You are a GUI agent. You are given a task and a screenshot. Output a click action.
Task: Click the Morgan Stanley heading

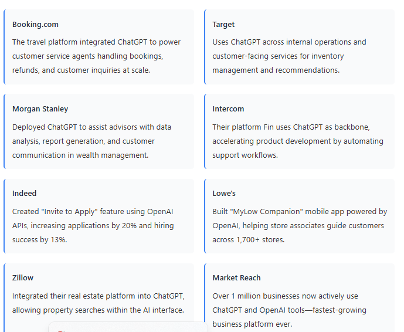(40, 109)
